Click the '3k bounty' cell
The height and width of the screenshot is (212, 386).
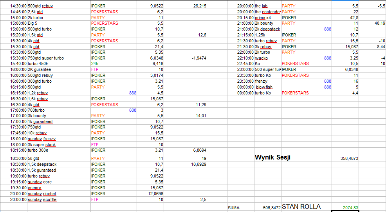click(59, 116)
